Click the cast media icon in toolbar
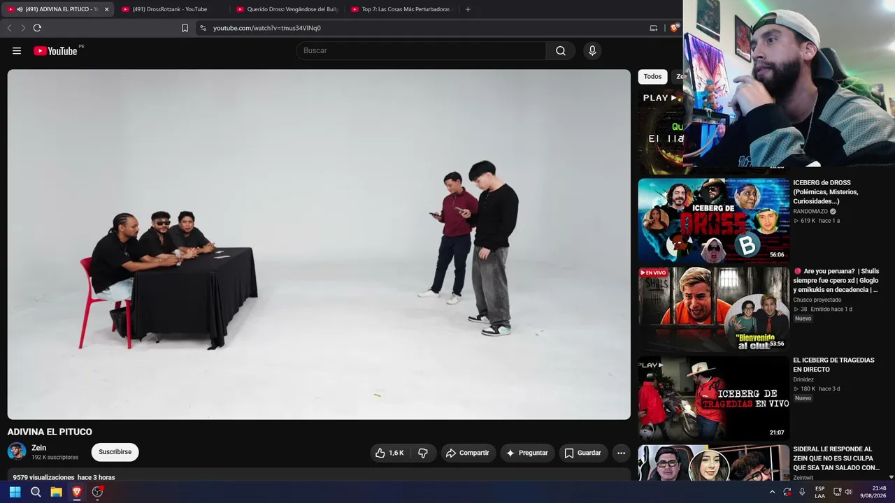Screen dimensions: 895x503 [654, 28]
